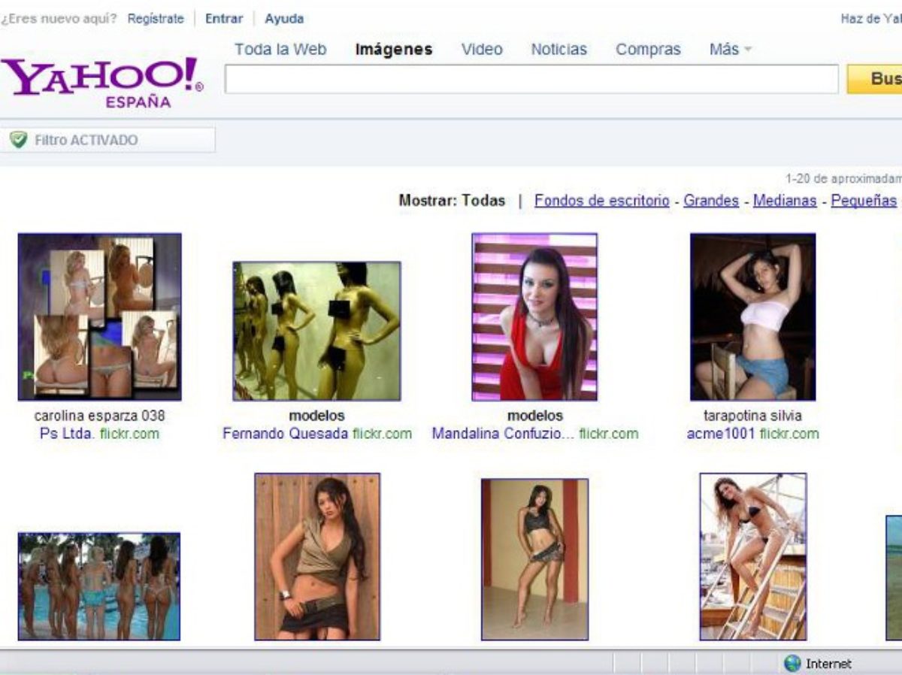Go to the Compras tab
Screen dimensions: 902x675
648,50
